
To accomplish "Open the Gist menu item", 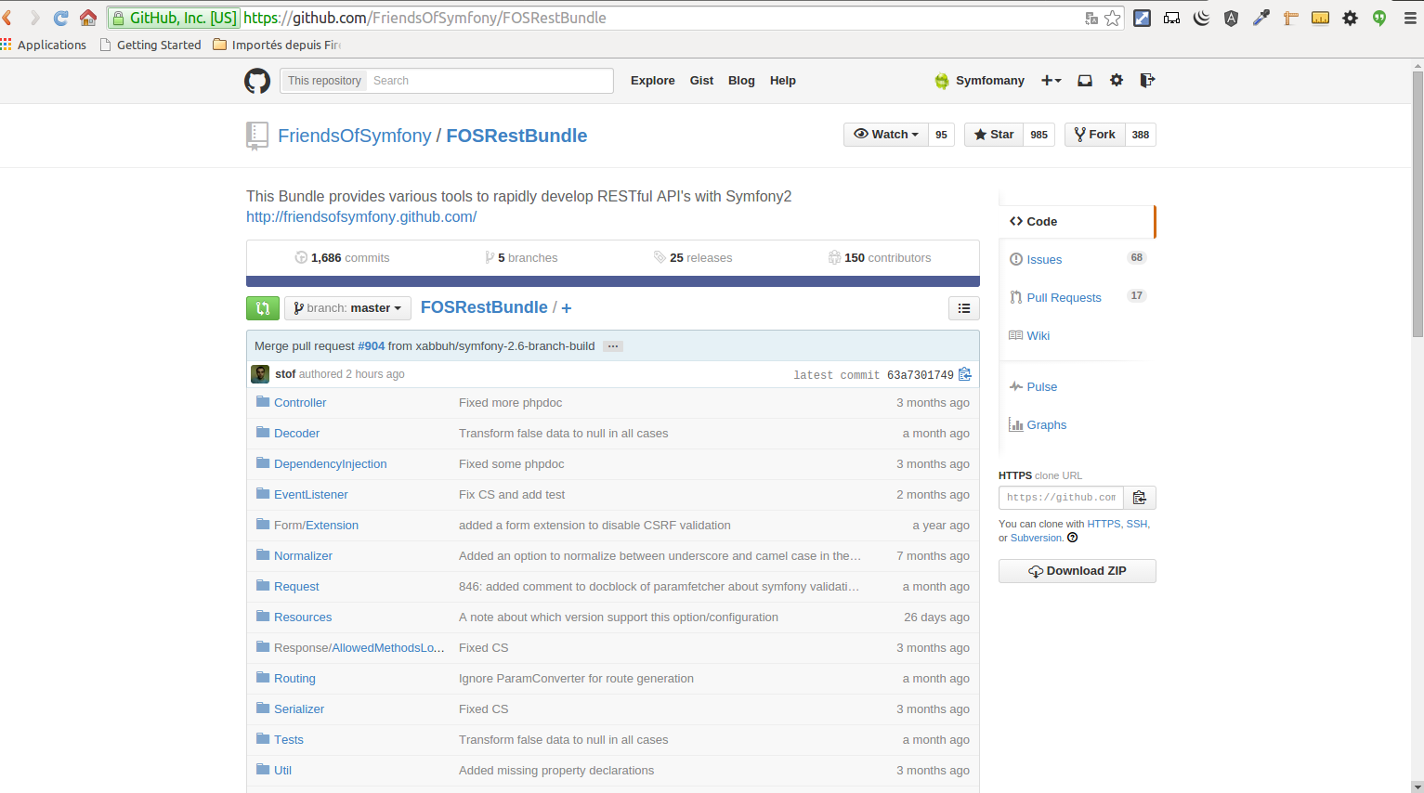I will 701,81.
